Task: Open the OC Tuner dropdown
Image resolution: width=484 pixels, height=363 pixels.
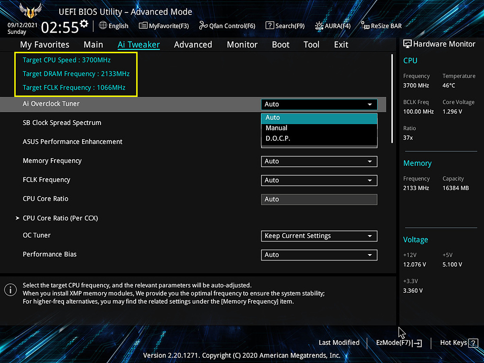Action: 319,236
